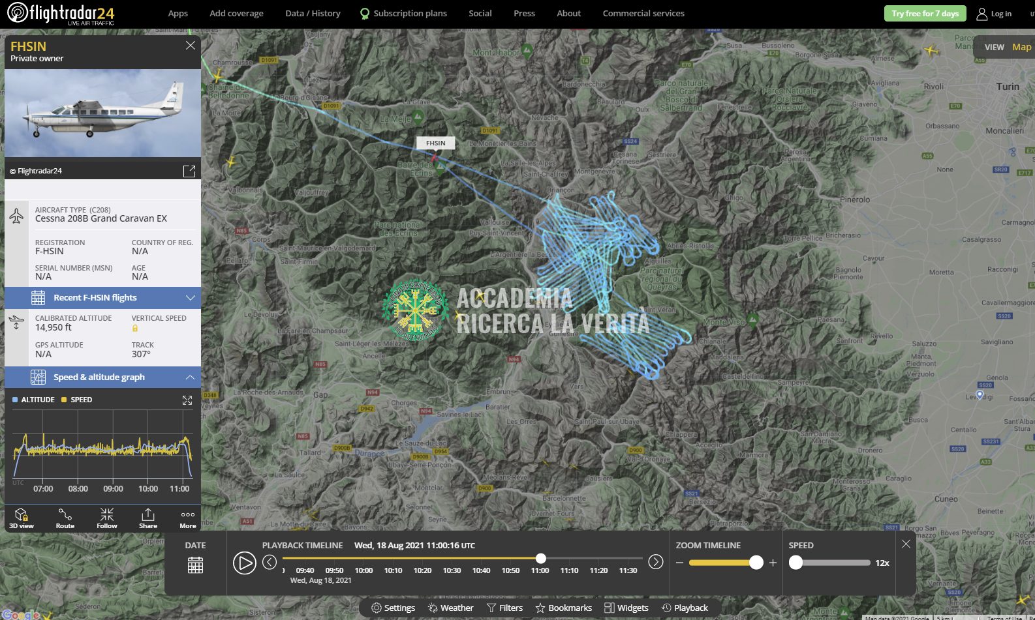1035x620 pixels.
Task: Expand the speed & altitude graph fullscreen
Action: (187, 400)
